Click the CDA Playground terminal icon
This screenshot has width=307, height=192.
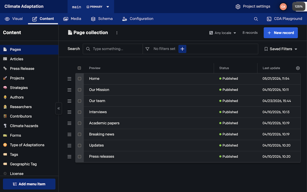pos(269,19)
